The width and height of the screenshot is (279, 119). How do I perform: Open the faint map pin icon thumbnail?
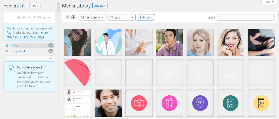(x=261, y=73)
